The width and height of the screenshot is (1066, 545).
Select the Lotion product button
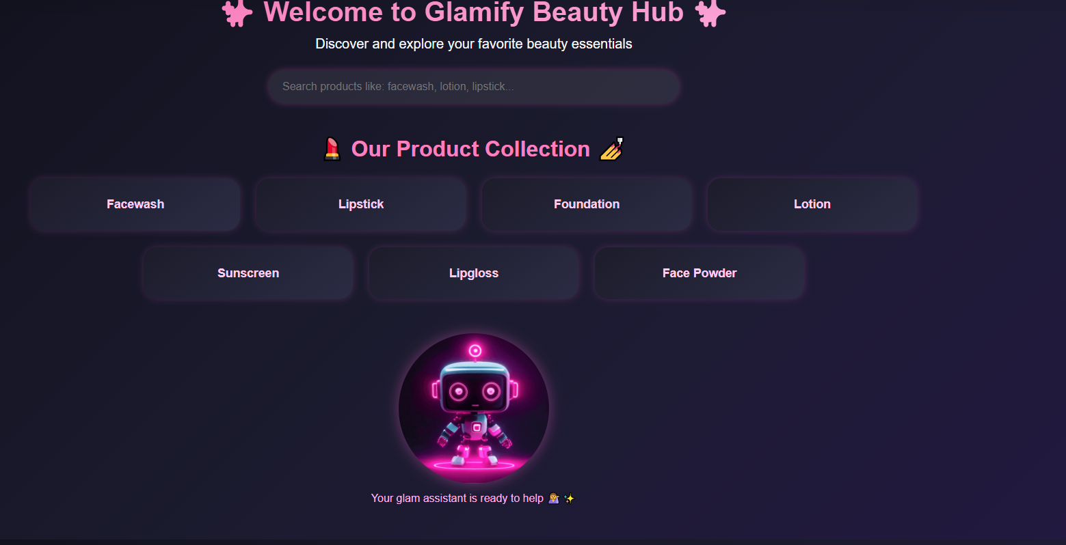[x=812, y=204]
